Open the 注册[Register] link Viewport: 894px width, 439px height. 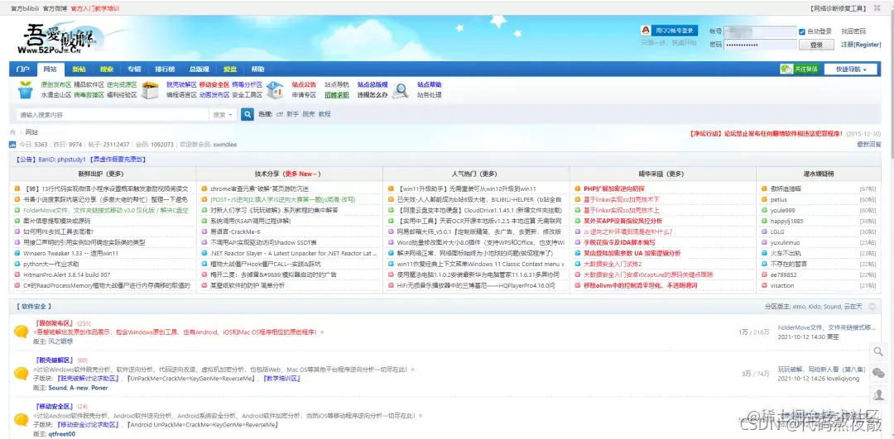(861, 45)
